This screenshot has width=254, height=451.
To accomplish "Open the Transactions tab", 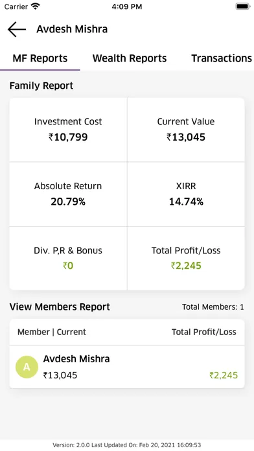I will tap(222, 58).
